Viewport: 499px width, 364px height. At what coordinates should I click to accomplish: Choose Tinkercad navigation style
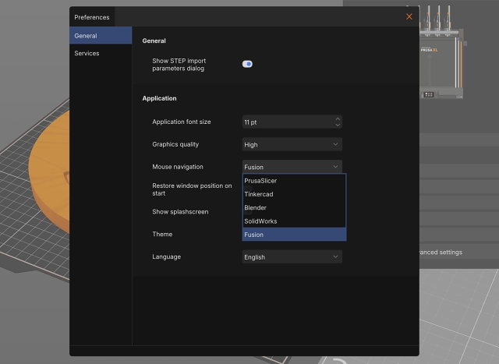coord(294,194)
